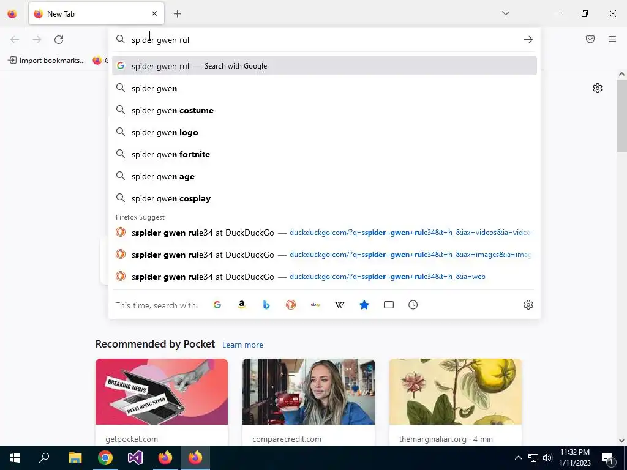Choose 'spider gwen fortnite' suggestion
This screenshot has height=470, width=627.
(x=325, y=154)
